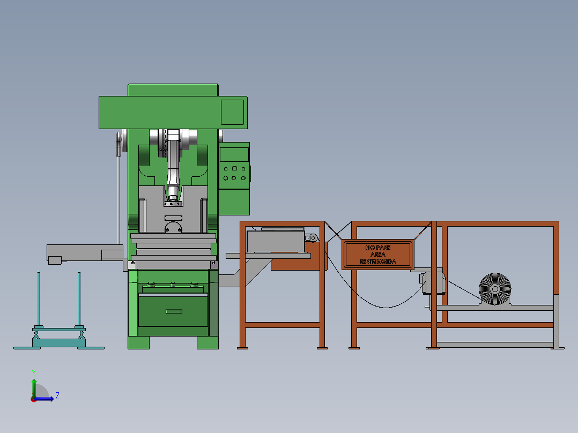The image size is (578, 433).
Task: Select the gray feeder unit on the brown table
Action: [x=276, y=241]
